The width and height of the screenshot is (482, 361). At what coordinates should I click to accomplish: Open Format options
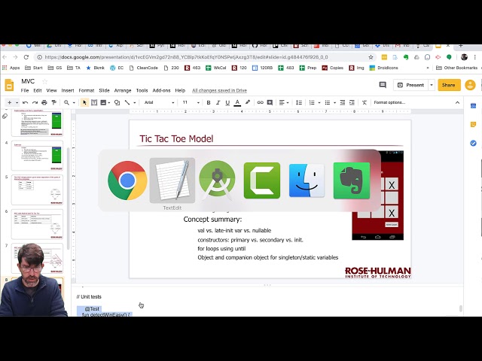coord(389,102)
